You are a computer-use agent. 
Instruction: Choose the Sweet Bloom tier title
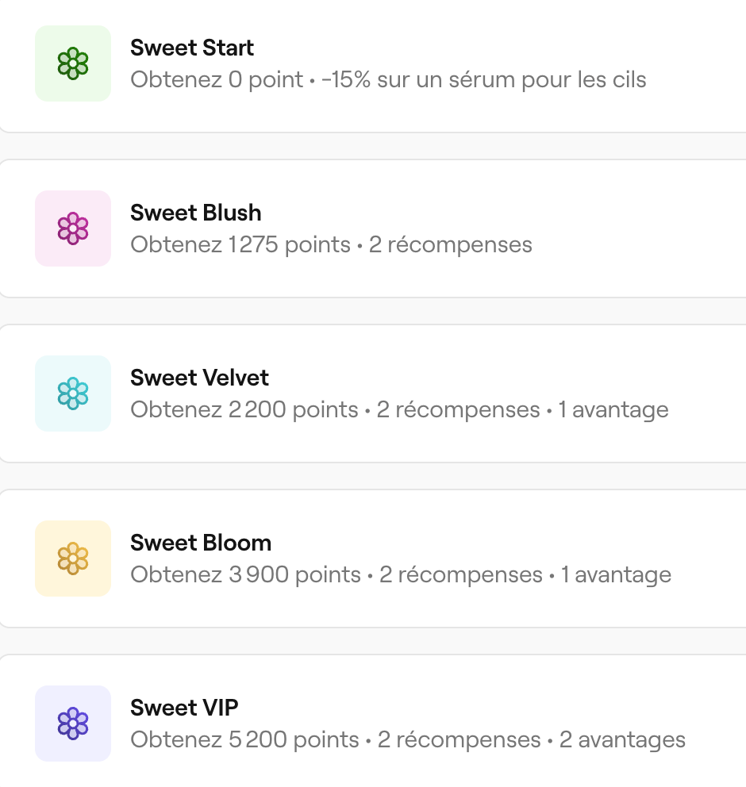[x=201, y=543]
